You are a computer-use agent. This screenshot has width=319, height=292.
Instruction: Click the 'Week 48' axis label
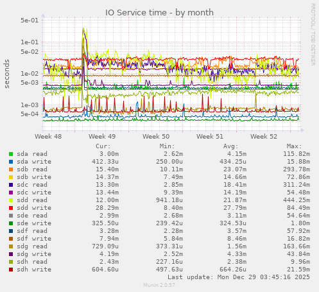pyautogui.click(x=48, y=136)
